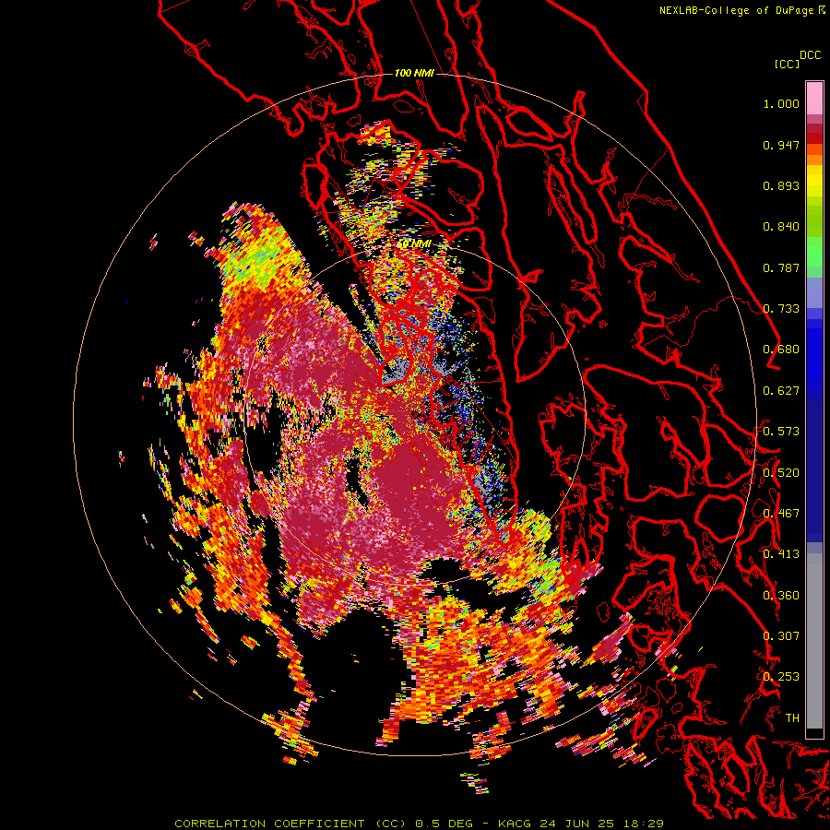
Task: Click the 0.573 color scale value
Action: (781, 432)
